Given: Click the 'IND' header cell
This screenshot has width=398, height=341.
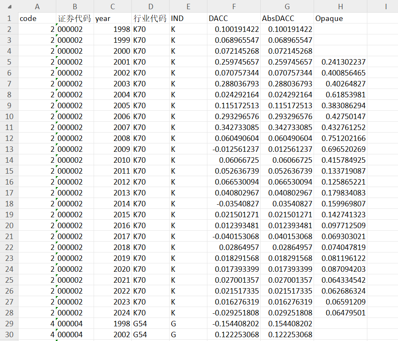Looking at the screenshot, I should tap(189, 18).
